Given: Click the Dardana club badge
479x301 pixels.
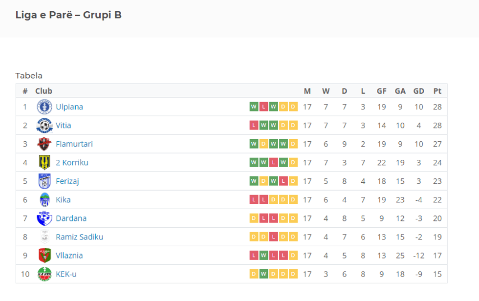Looking at the screenshot, I should pos(44,218).
